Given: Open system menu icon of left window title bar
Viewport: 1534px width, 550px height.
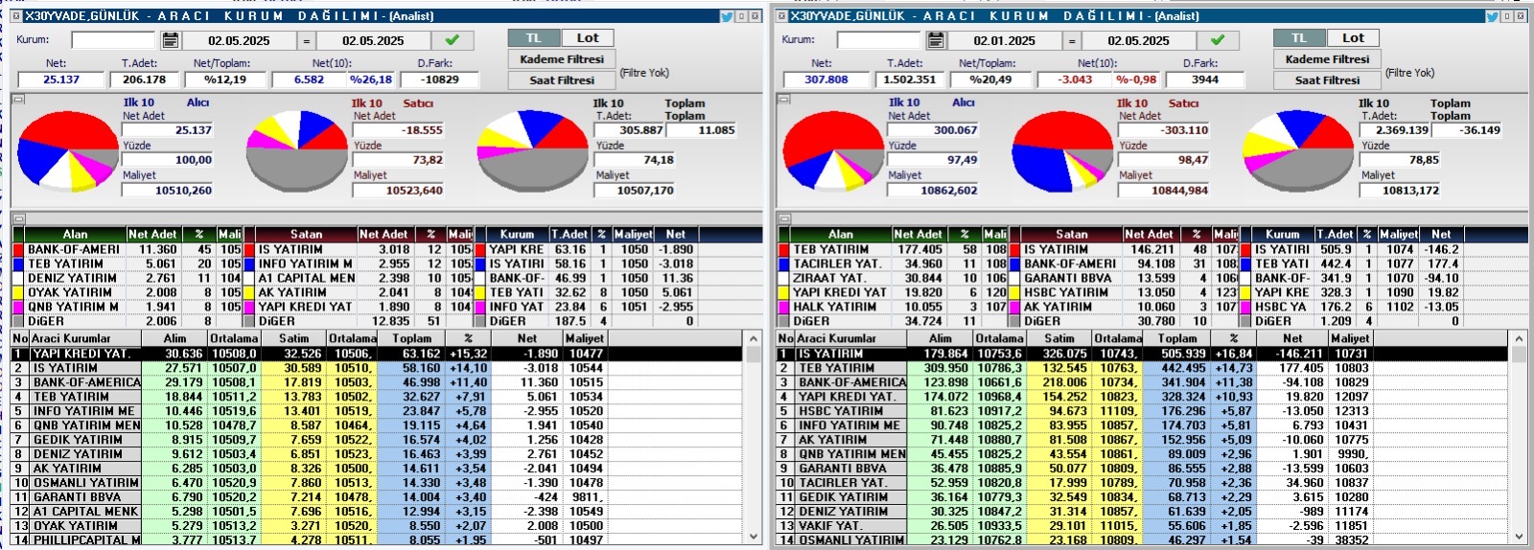Looking at the screenshot, I should (x=16, y=16).
